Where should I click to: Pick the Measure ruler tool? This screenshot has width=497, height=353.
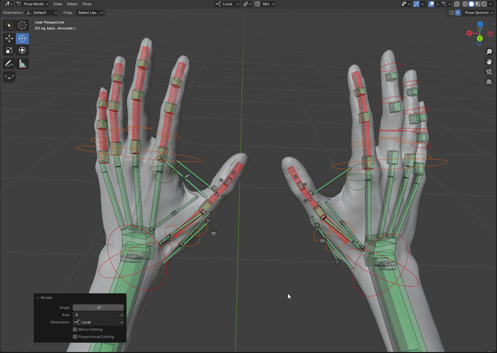point(22,63)
